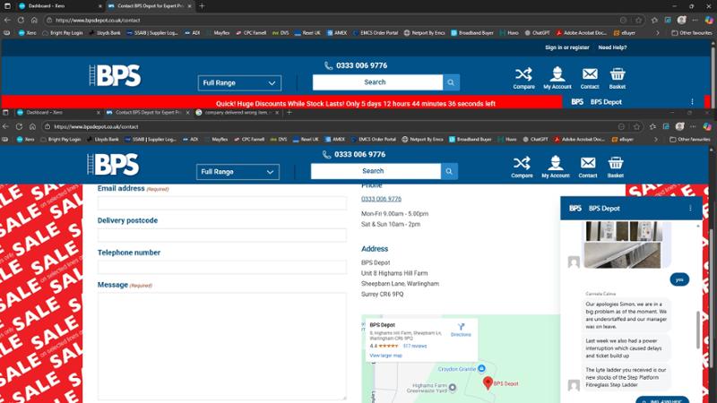Open ChatGPT bookmark in three-tab window
Viewport: 717px width, 403px height.
(x=536, y=140)
